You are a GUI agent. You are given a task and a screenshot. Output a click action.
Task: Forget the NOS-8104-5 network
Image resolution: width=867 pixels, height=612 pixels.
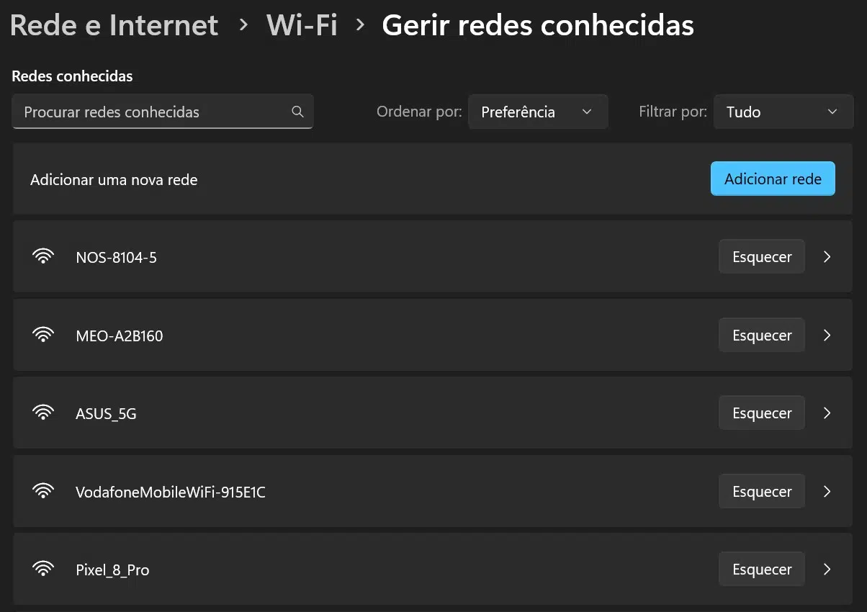click(761, 257)
